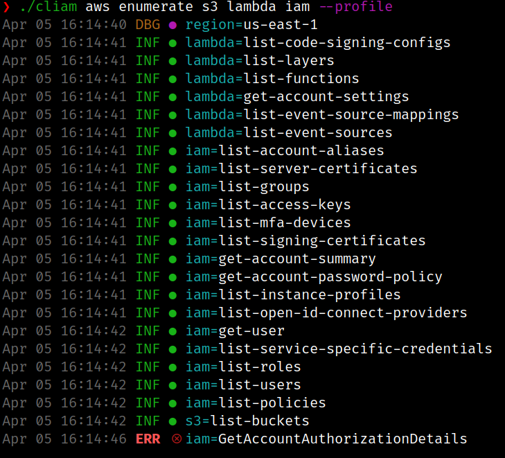
Task: Click the green dot beside iam=list-roles
Action: click(x=172, y=367)
